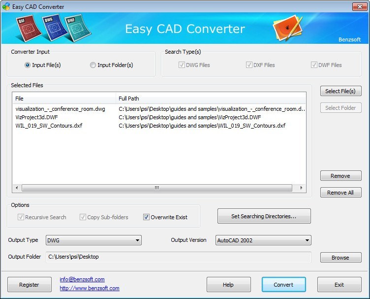The width and height of the screenshot is (370, 299).
Task: Click the Full Path column header
Action: (x=211, y=99)
